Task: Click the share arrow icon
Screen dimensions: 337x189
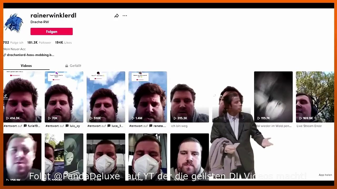Action: [x=116, y=16]
